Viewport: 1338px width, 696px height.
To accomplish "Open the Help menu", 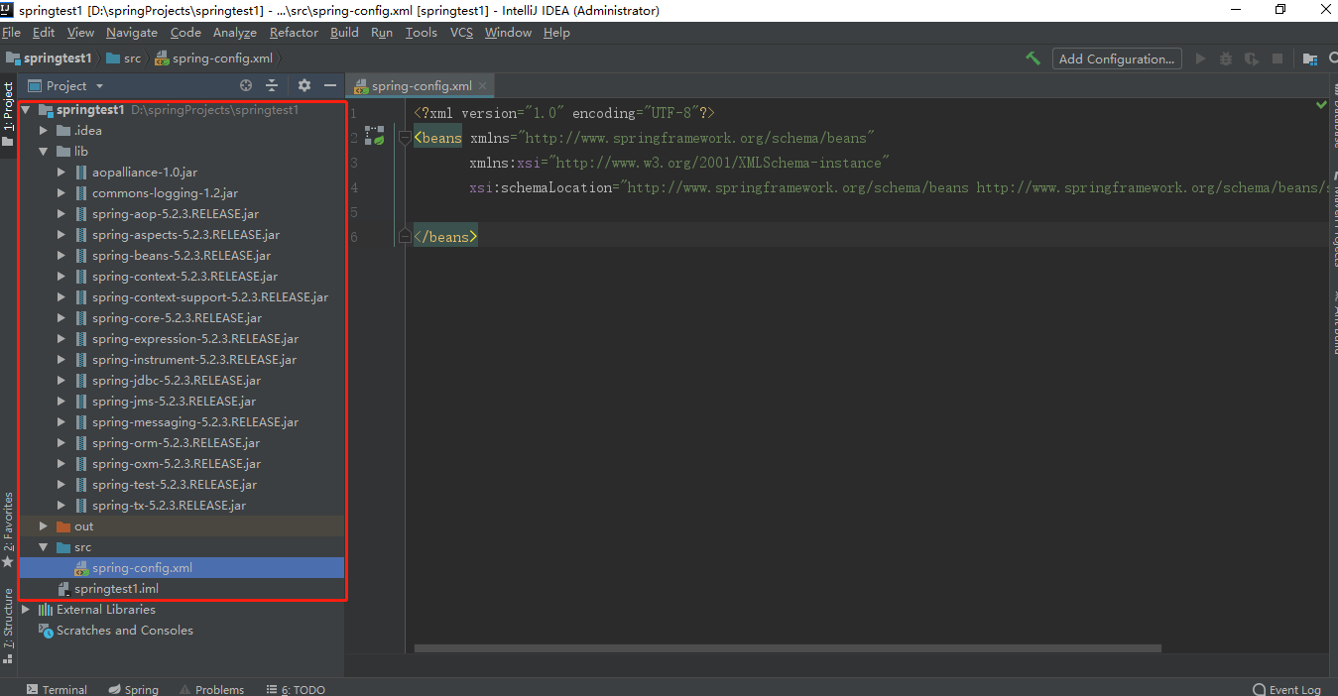I will pyautogui.click(x=556, y=33).
